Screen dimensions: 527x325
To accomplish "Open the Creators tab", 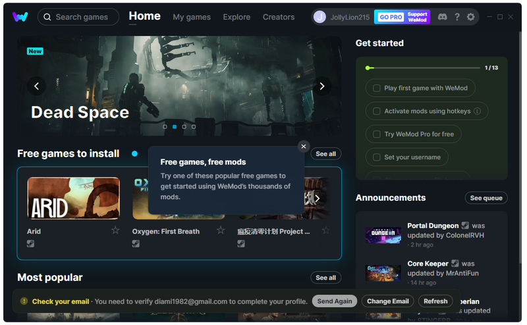I will [x=279, y=17].
